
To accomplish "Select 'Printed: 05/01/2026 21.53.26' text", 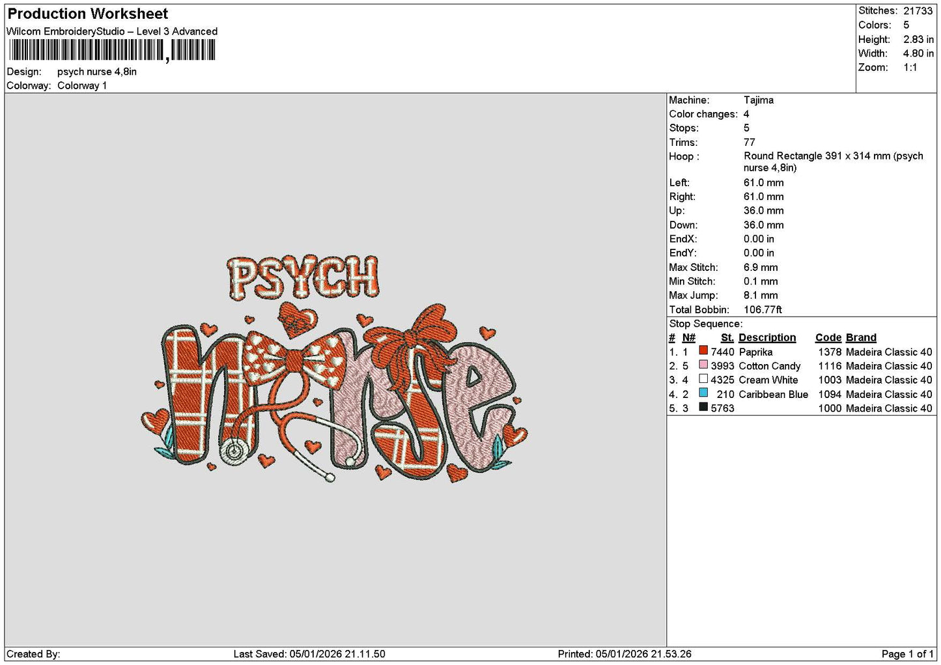I will pyautogui.click(x=625, y=654).
